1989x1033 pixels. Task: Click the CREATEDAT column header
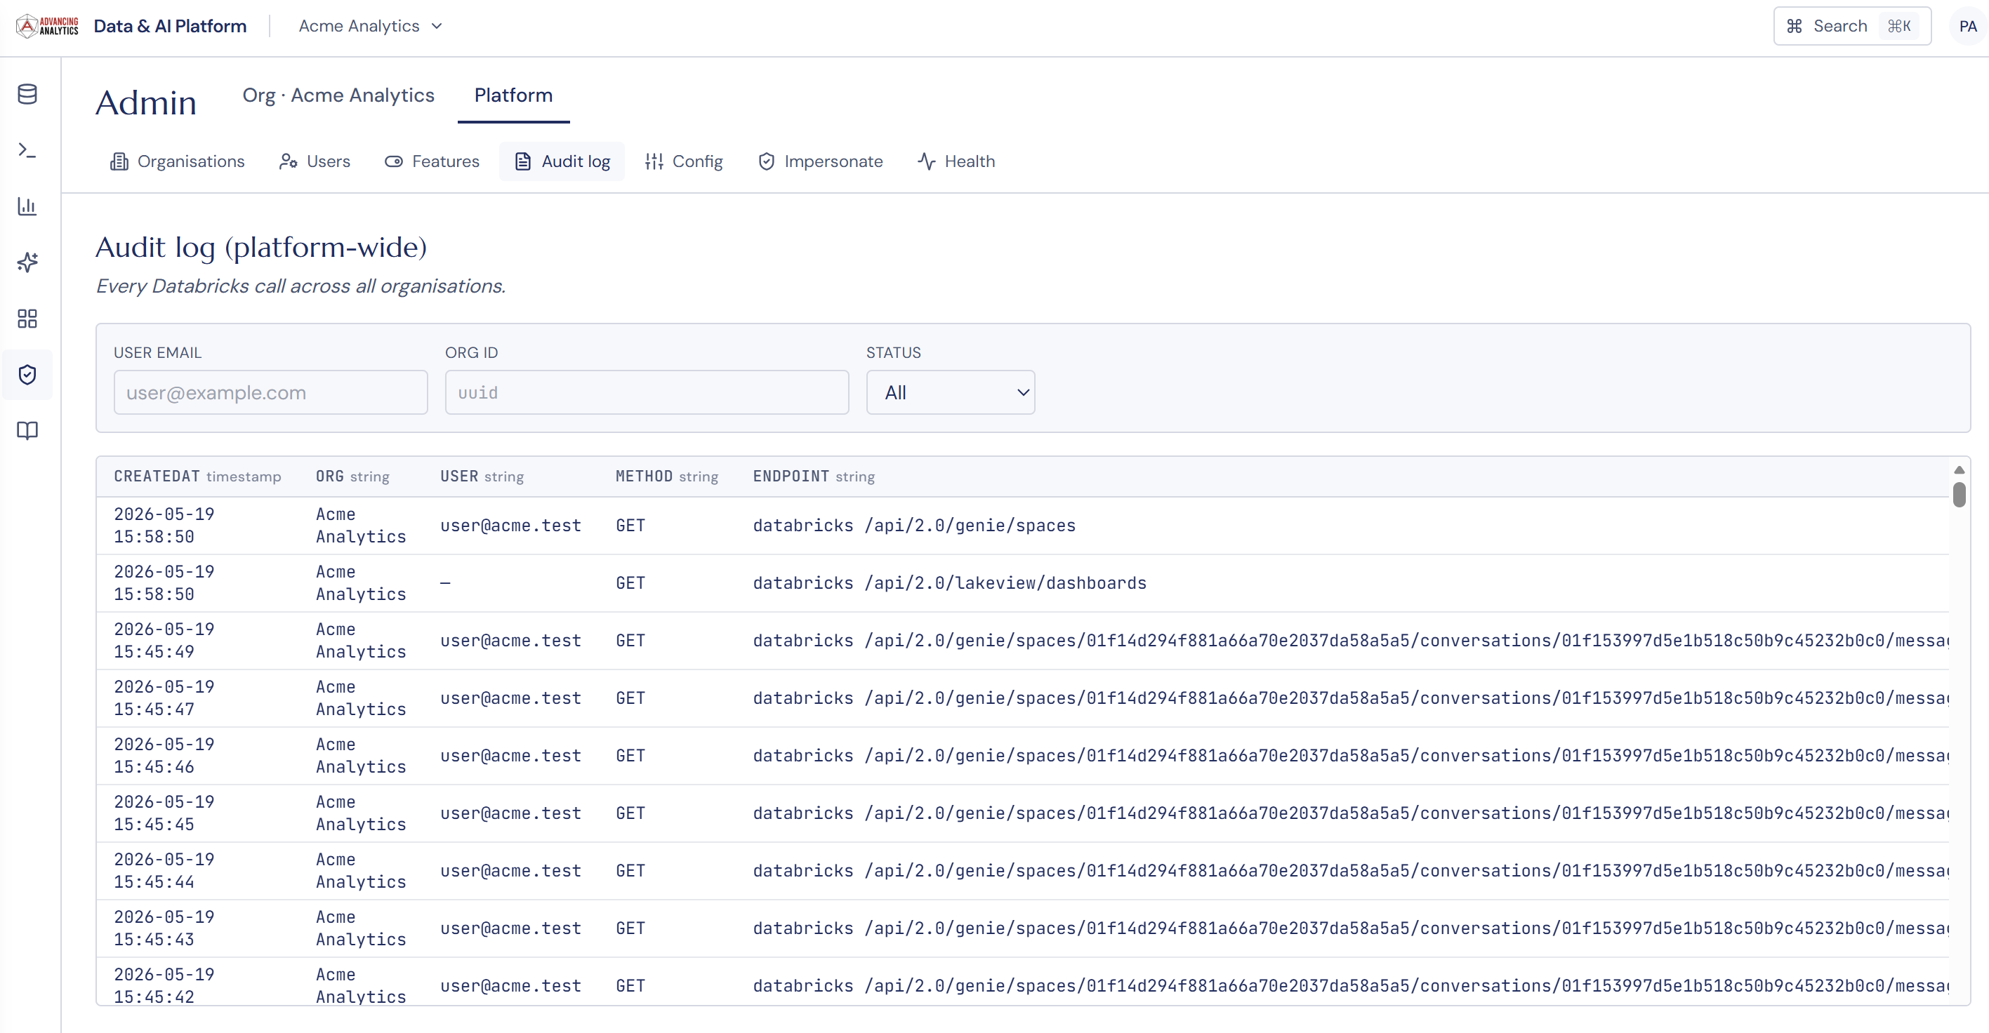[x=198, y=476]
